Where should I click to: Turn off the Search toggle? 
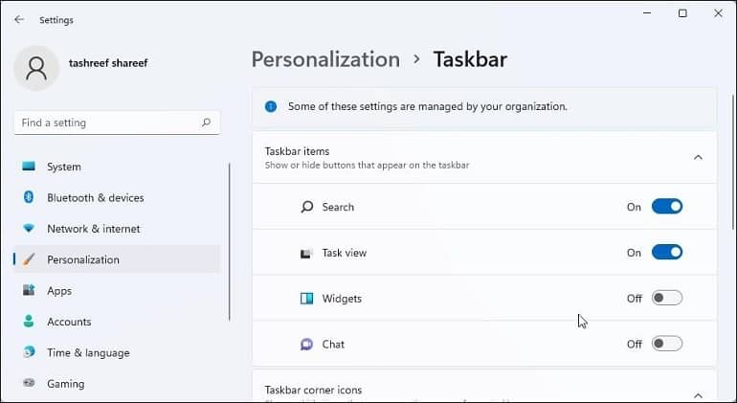666,207
